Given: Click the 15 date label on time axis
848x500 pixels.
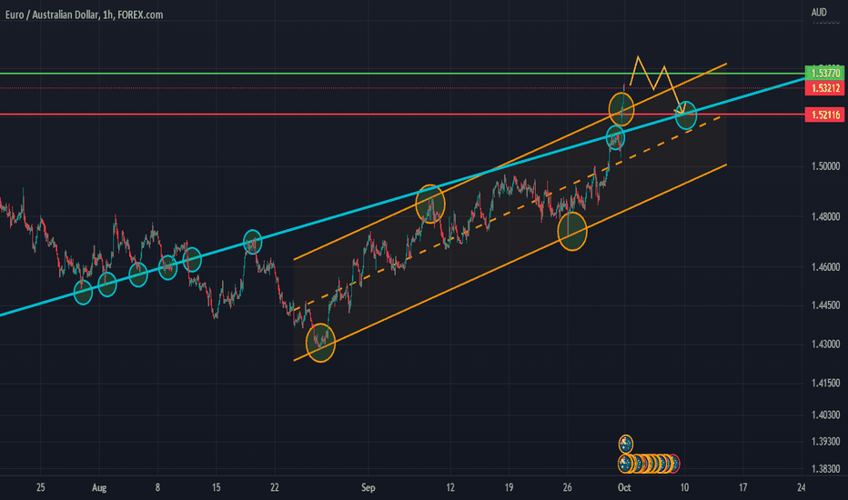Looking at the screenshot, I should point(216,487).
